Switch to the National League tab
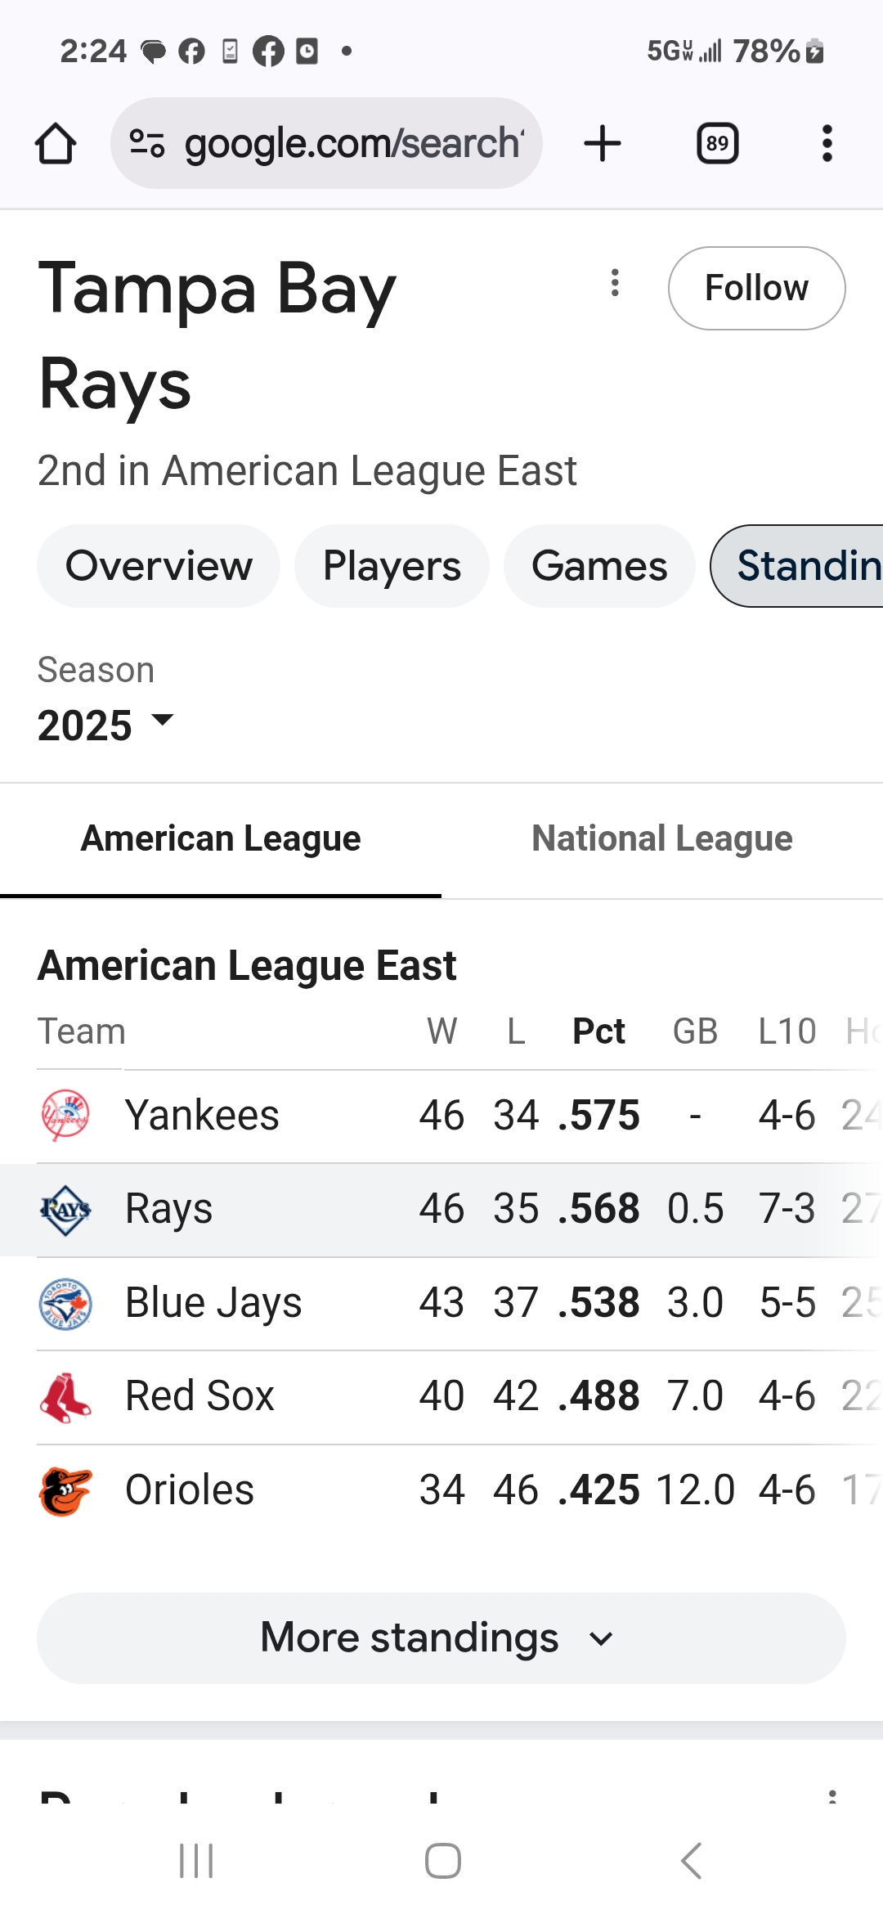 coord(662,839)
